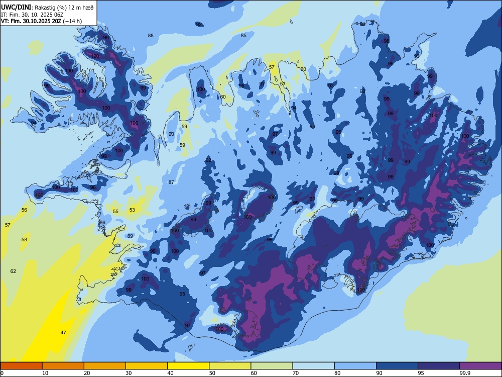Click the humidity value '62' on the map

pos(13,271)
